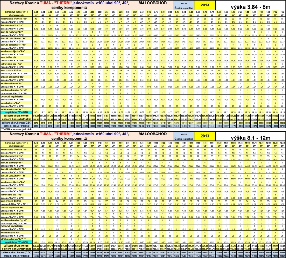Screen dimensions: 286x258
Task: Click row label "šam.díl dvířkový "ks"" in the 8,1 - 12m table
Action: pyautogui.click(x=12, y=163)
